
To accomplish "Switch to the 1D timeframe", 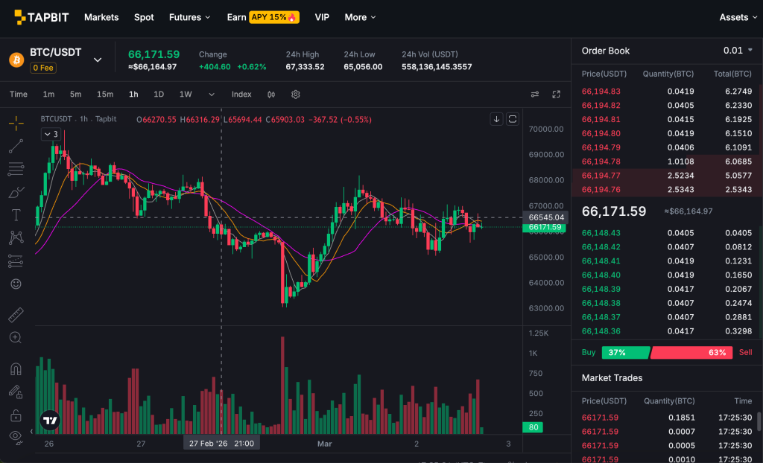I will [x=159, y=95].
